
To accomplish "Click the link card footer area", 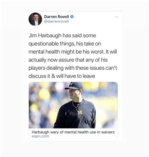I will coord(73,135).
